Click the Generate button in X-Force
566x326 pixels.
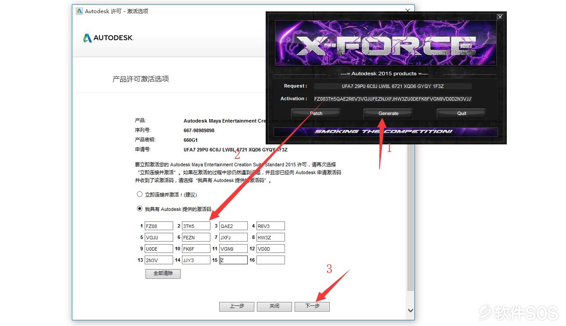(x=388, y=113)
